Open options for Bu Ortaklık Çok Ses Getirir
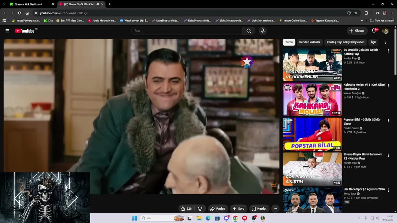Image resolution: width=397 pixels, height=223 pixels. click(388, 51)
